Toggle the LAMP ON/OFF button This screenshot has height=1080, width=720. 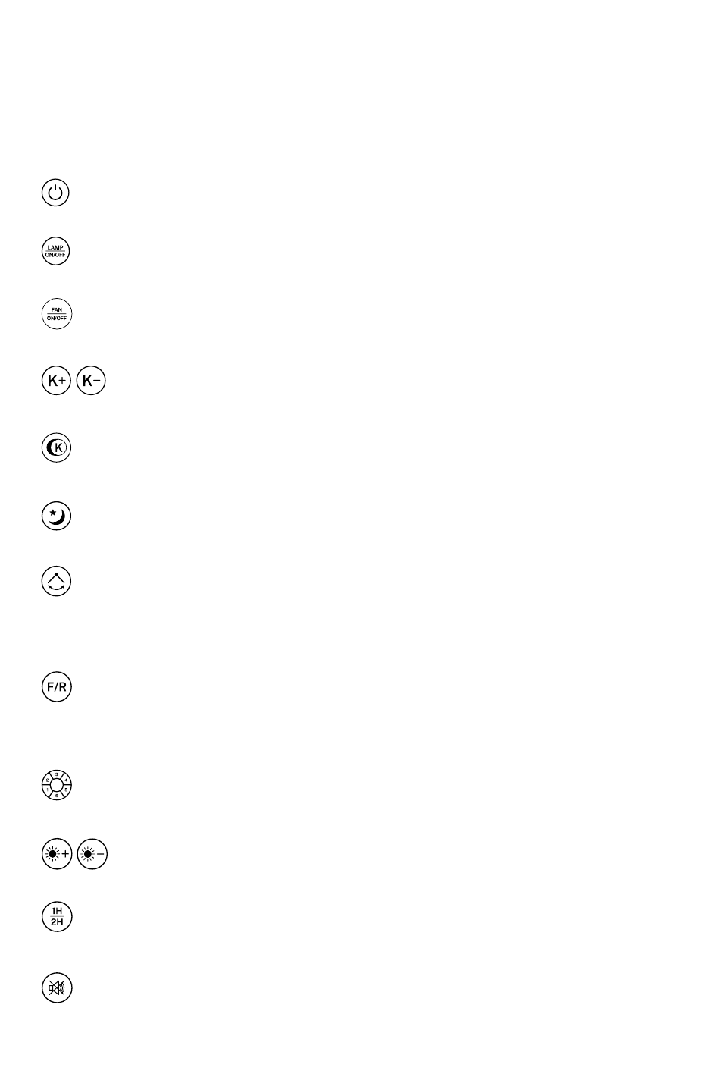pos(55,251)
